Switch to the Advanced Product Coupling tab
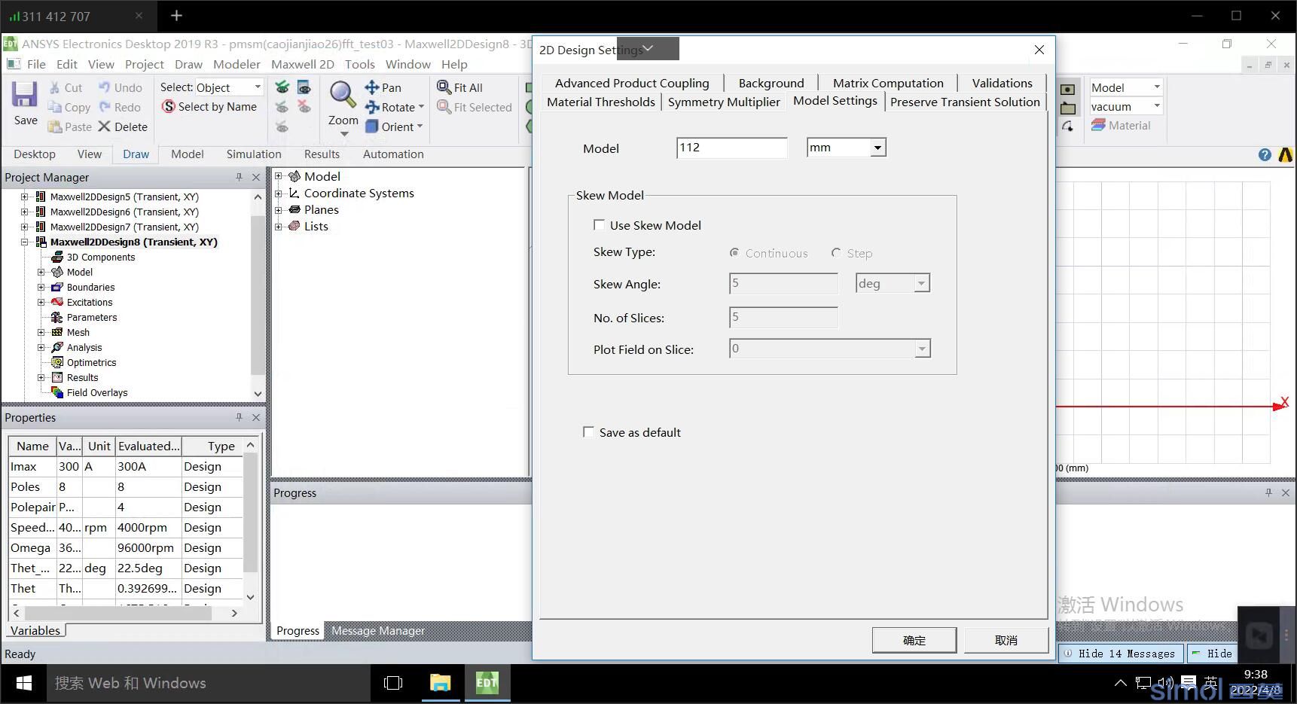This screenshot has height=704, width=1297. 632,83
